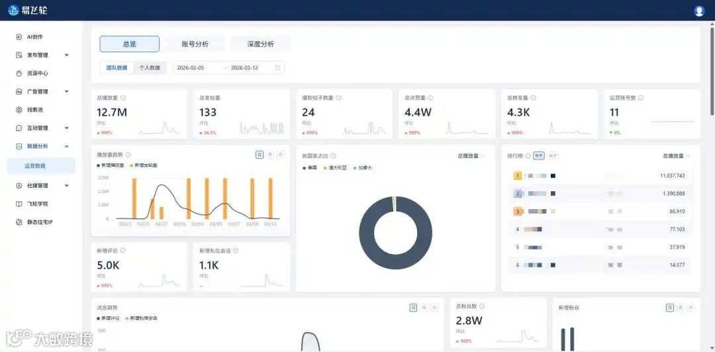This screenshot has height=352, width=715.
Task: Select 周 granularity in 播放量趋势
Action: [270, 155]
